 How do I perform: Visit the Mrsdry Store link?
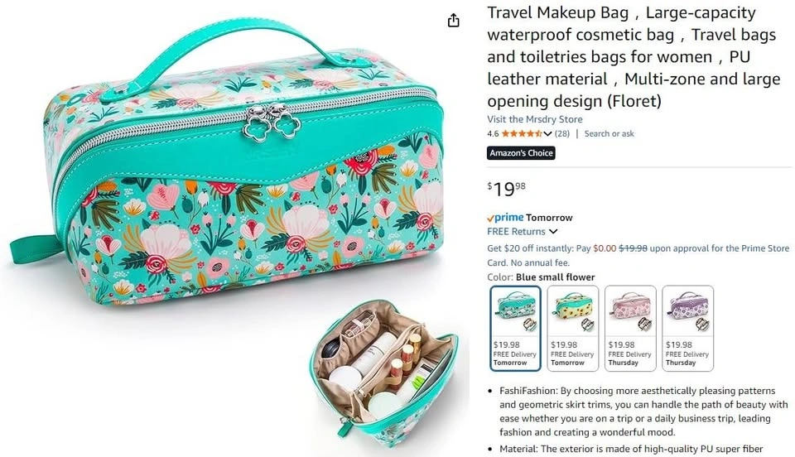(x=534, y=119)
